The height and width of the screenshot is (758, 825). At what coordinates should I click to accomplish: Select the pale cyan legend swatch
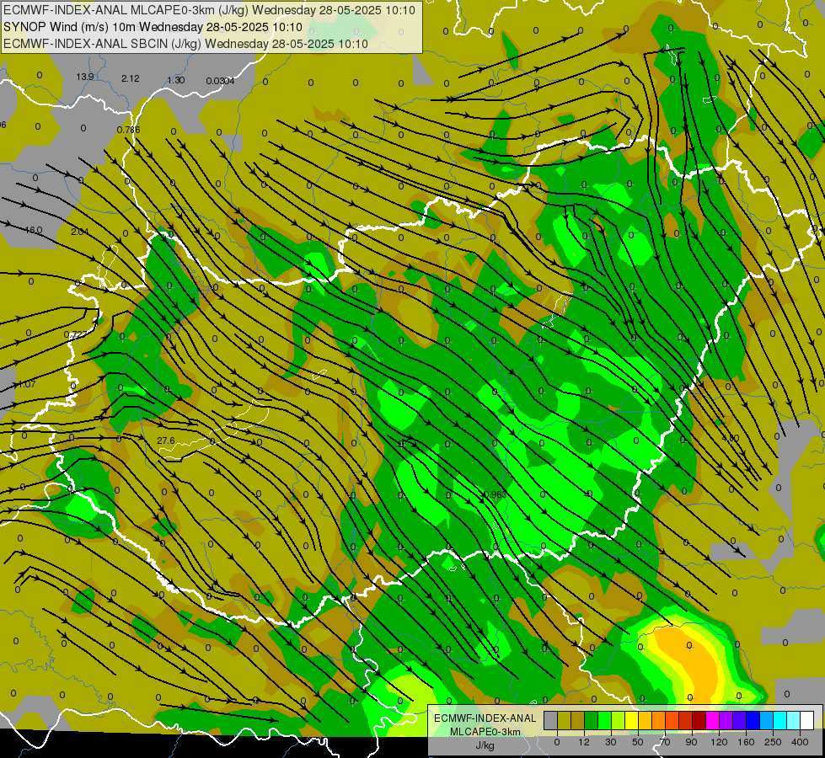pos(794,720)
